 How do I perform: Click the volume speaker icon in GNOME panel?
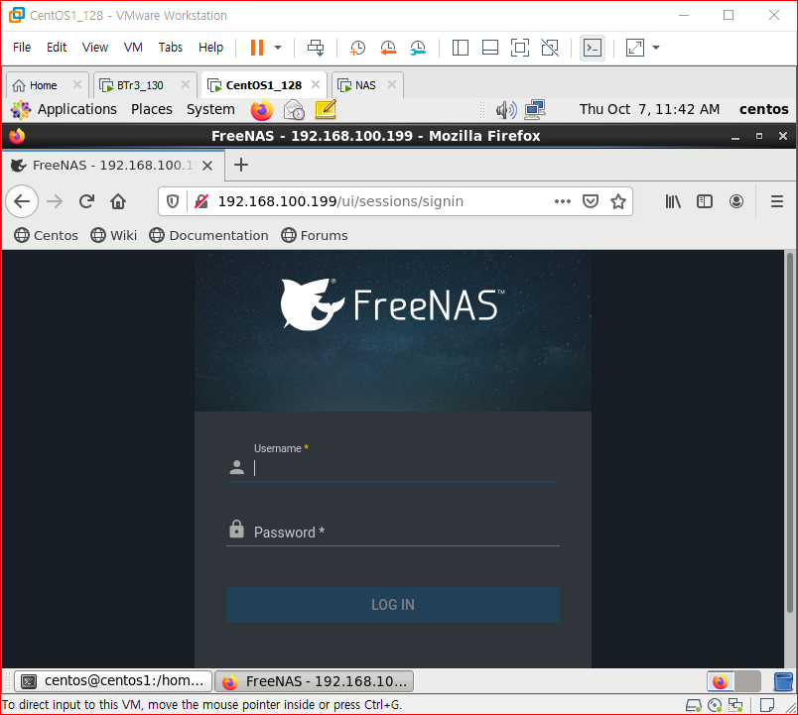point(506,110)
